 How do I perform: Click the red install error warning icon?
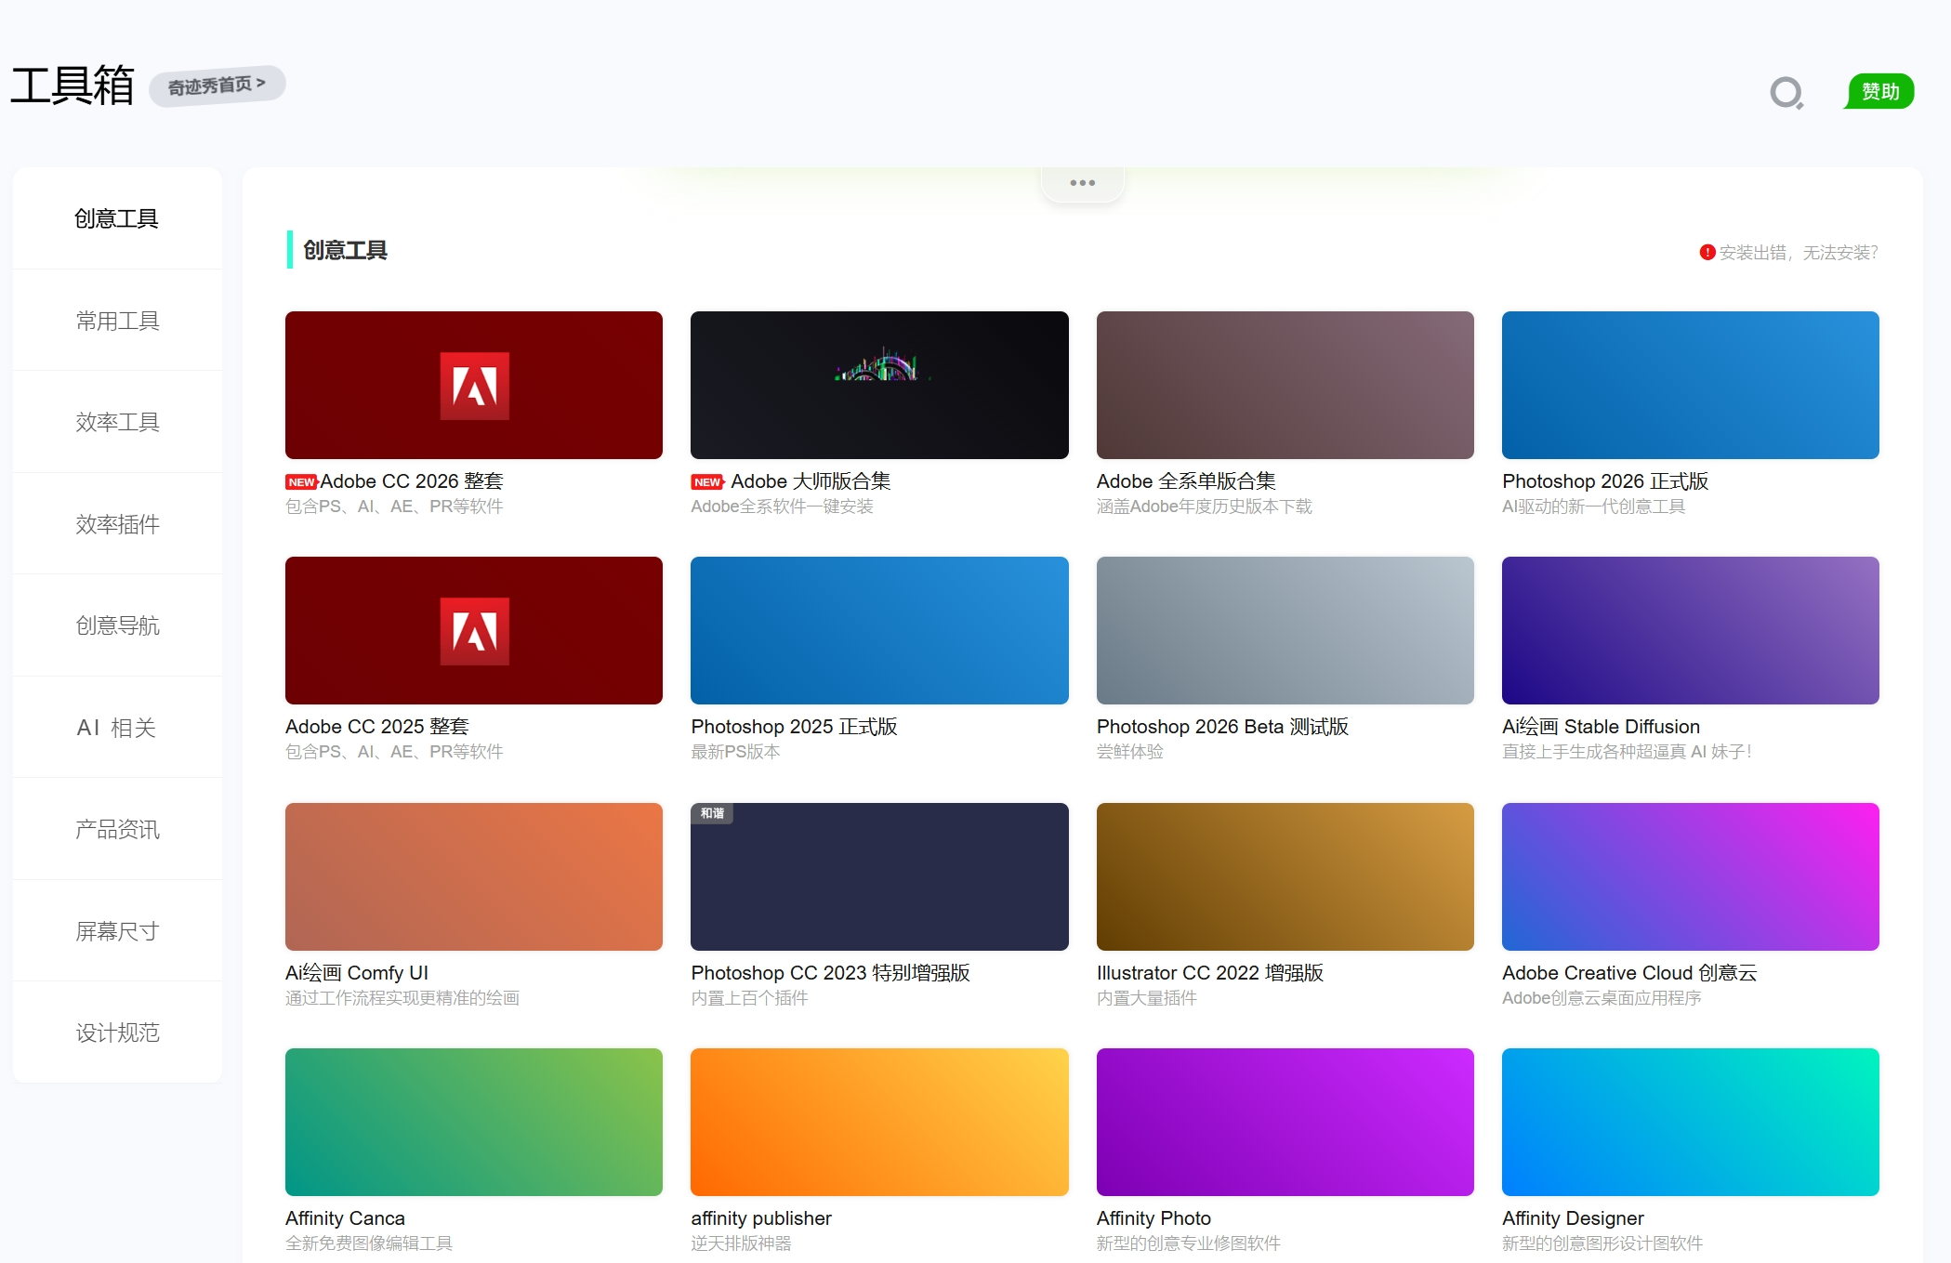[x=1707, y=253]
